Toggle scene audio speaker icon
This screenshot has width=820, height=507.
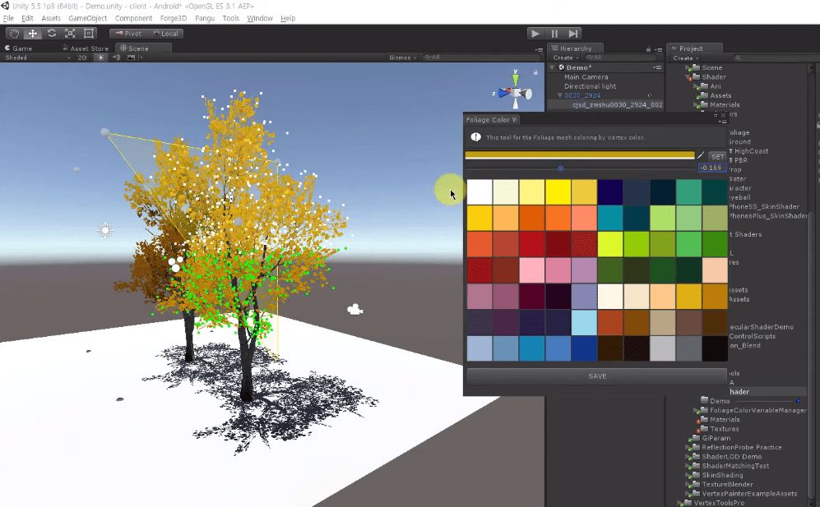click(116, 58)
